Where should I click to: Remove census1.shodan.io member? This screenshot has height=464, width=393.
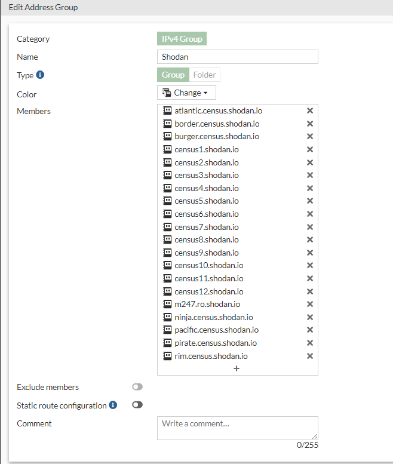(310, 149)
